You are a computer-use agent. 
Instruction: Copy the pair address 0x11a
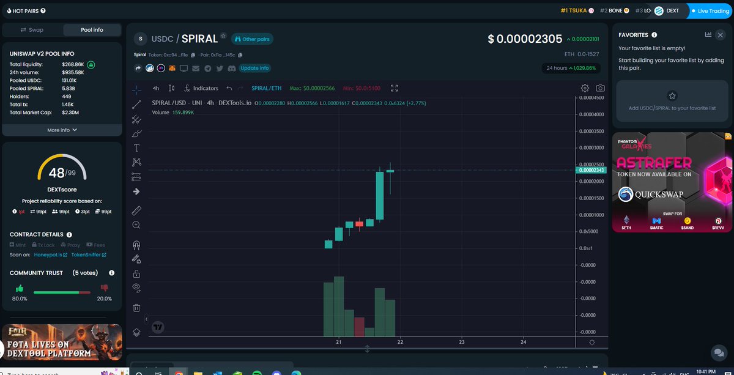tap(241, 55)
